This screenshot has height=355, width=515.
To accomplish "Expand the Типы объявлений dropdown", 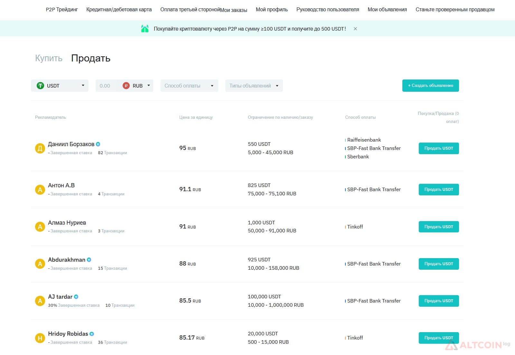I will coord(254,86).
